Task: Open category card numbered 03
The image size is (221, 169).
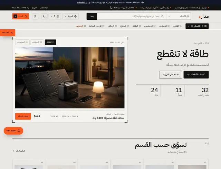Action: (x=127, y=164)
